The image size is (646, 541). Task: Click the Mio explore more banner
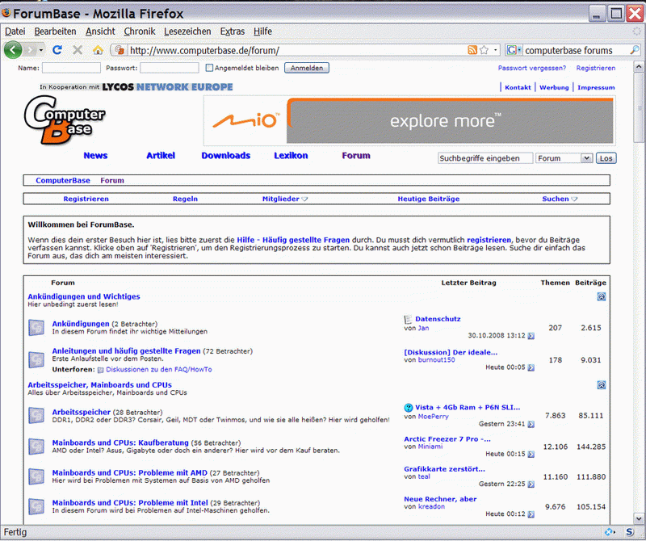[x=409, y=120]
